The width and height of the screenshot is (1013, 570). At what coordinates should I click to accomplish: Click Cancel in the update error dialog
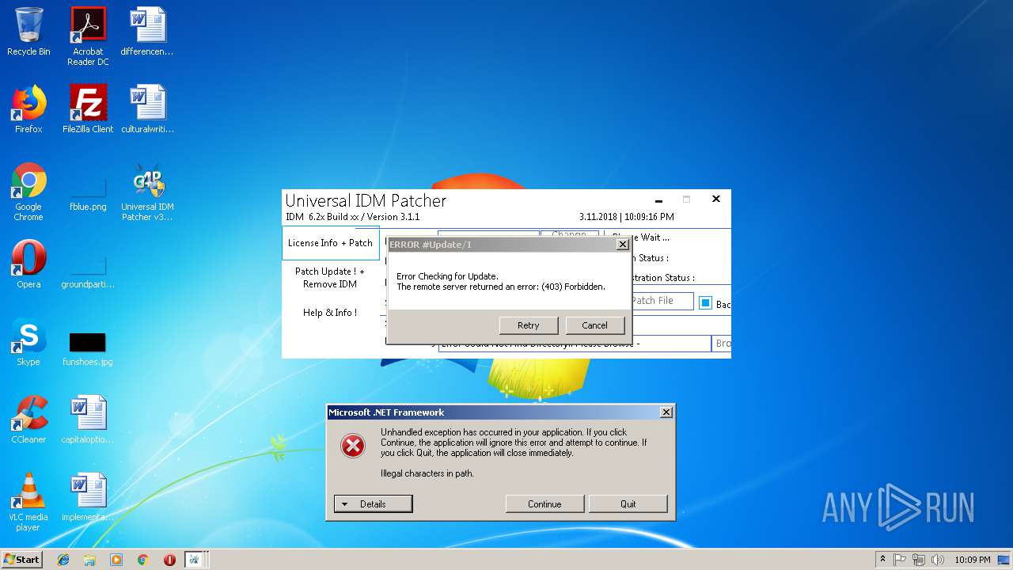tap(595, 325)
